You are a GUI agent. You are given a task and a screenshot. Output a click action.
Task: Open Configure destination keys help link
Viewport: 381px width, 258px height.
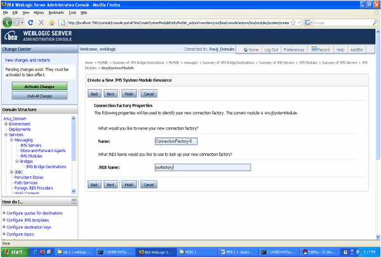[x=29, y=227]
